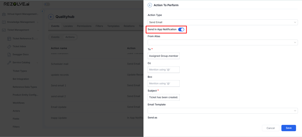Switch to the Events tab in the top row
The image size is (302, 137).
tap(55, 26)
